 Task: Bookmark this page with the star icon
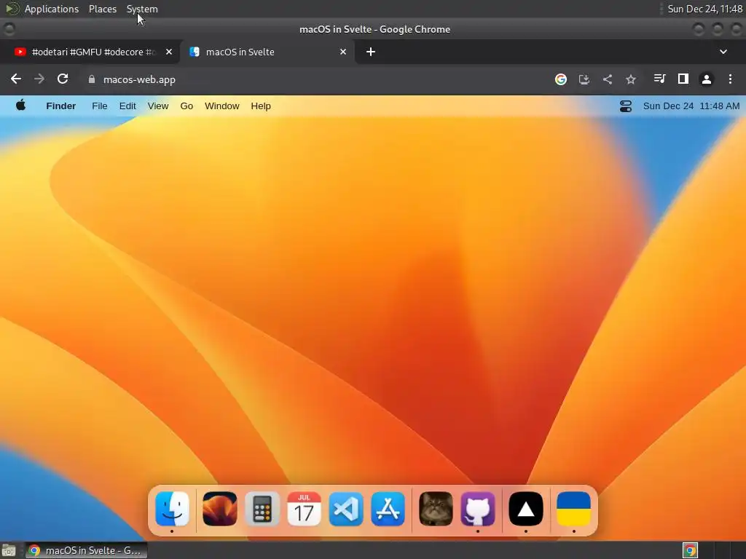tap(630, 79)
